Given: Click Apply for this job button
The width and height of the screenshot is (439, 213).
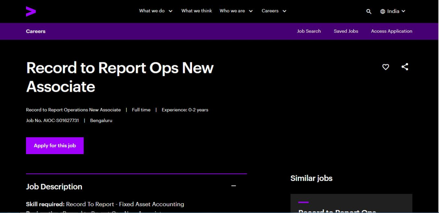Looking at the screenshot, I should pos(55,146).
